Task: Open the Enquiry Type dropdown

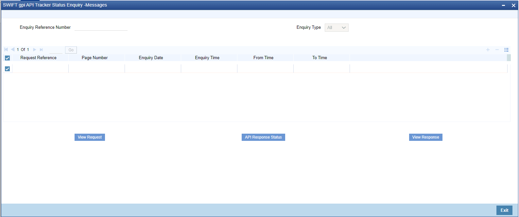Action: 337,28
